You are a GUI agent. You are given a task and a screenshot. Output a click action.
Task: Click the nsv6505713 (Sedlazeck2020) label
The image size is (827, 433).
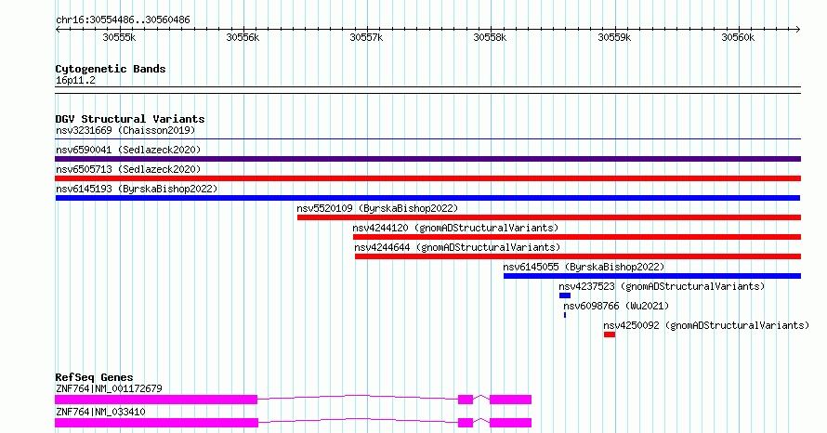tap(128, 169)
